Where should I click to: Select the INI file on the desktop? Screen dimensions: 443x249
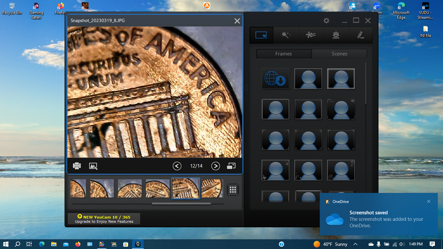pyautogui.click(x=425, y=32)
